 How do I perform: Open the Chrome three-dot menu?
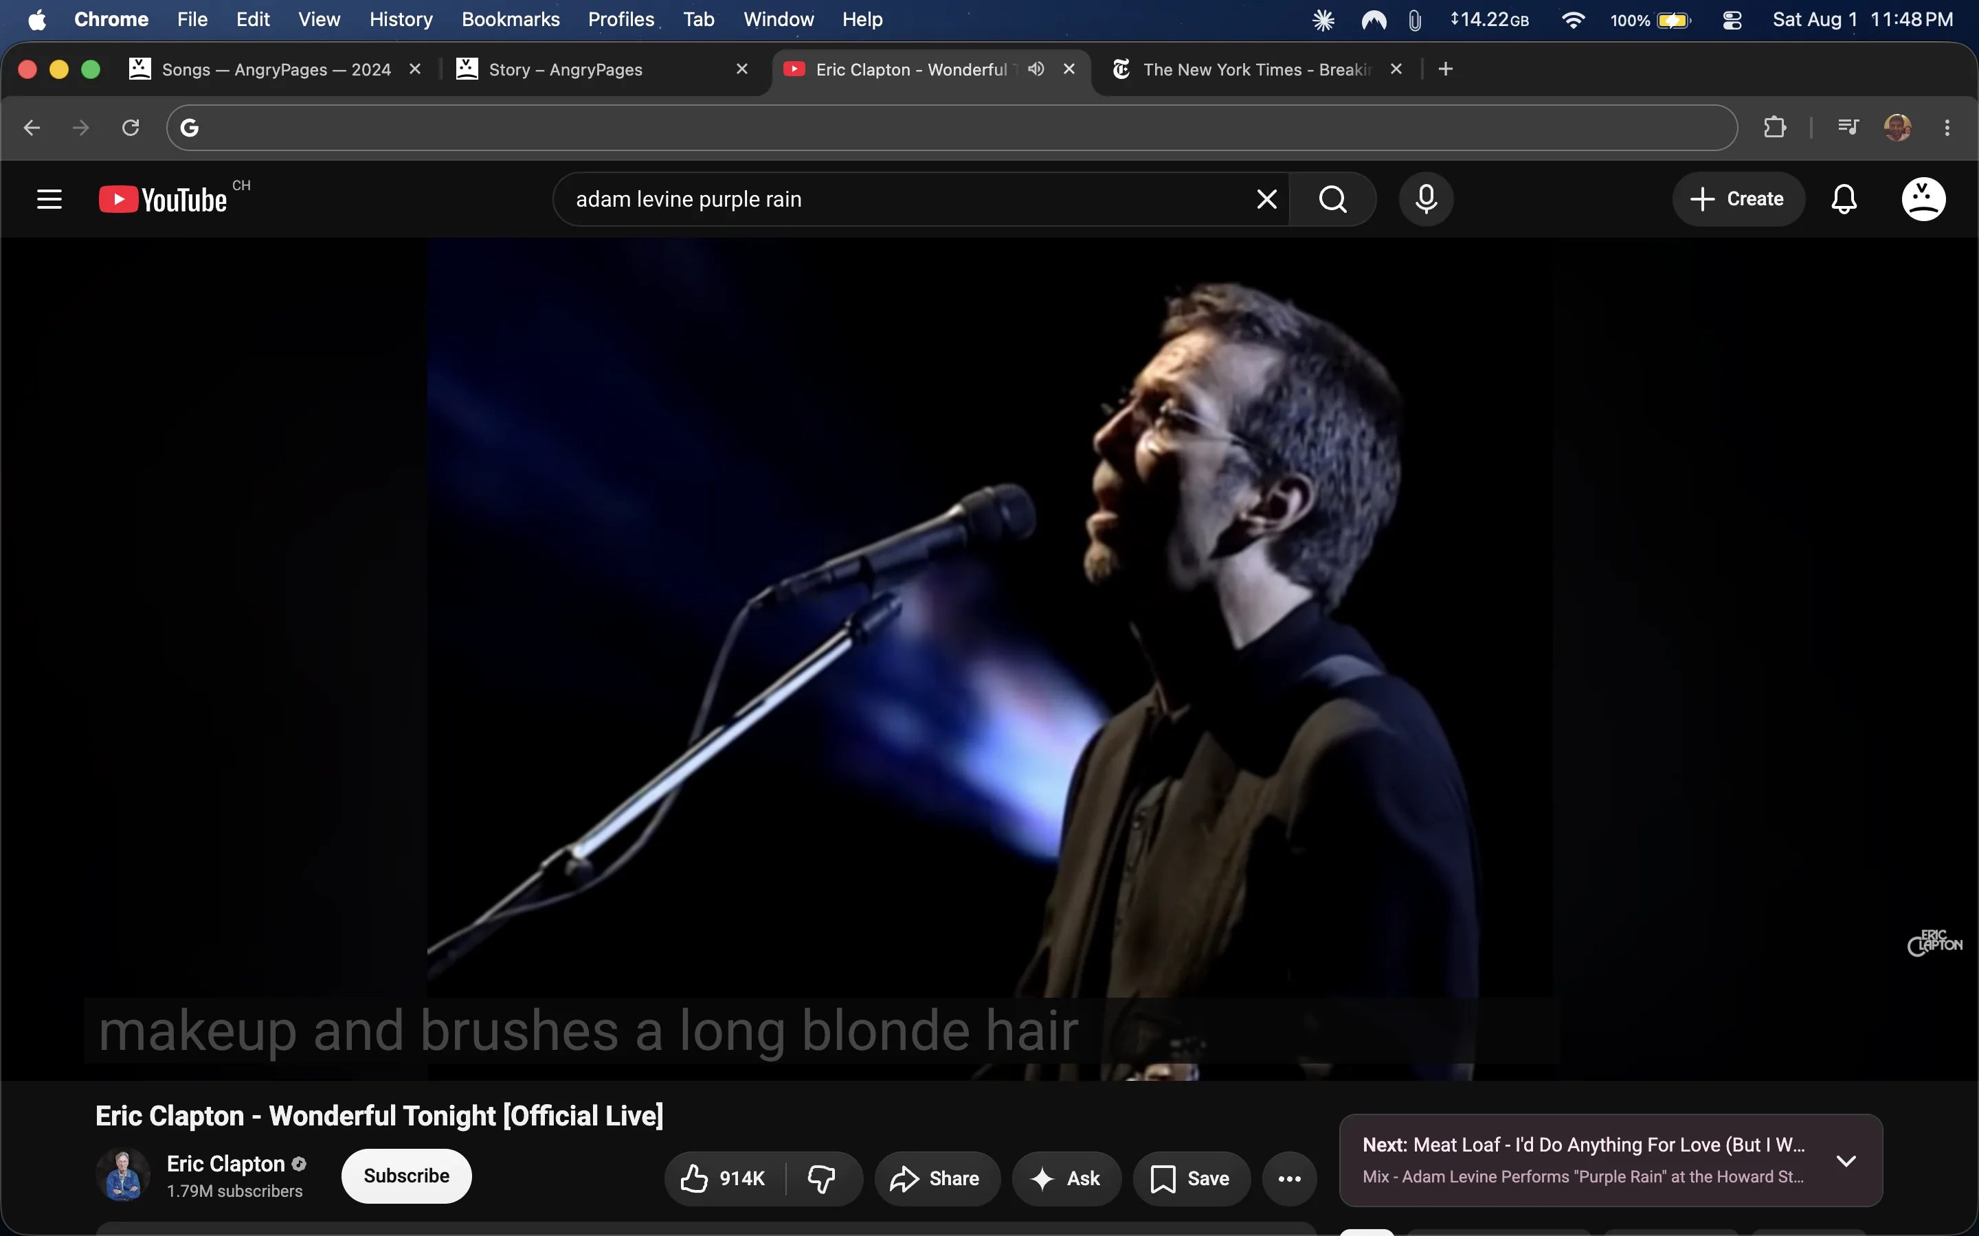click(1947, 128)
